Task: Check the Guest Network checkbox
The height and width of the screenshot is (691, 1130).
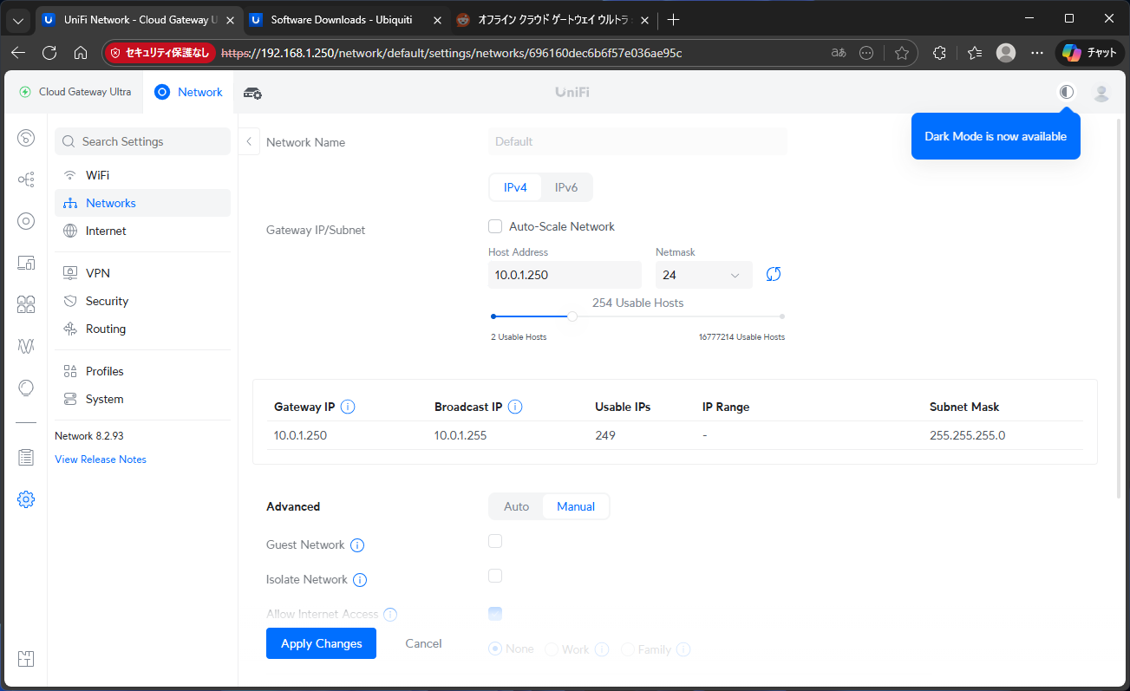Action: click(495, 541)
